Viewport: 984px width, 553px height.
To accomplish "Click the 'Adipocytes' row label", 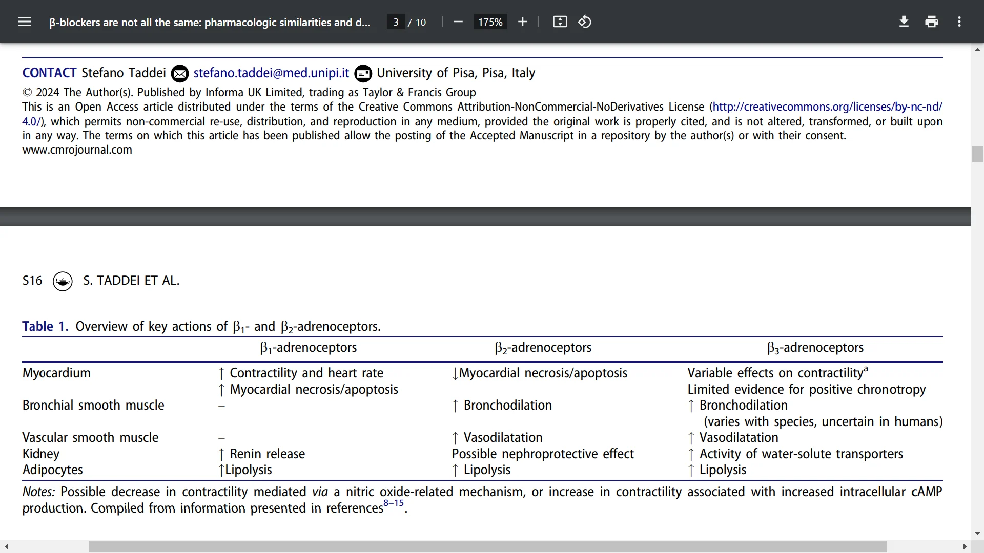I will tap(52, 470).
